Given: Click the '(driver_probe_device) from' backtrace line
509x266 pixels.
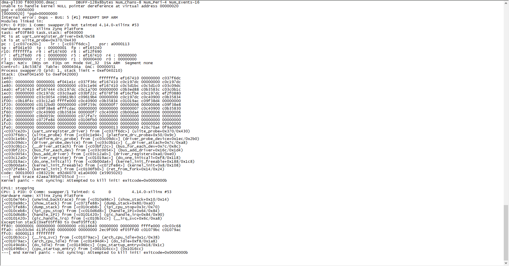Looking at the screenshot, I should (95, 143).
